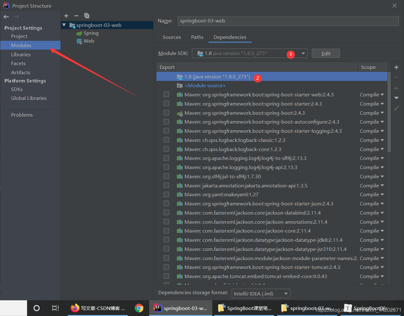
Task: Check export for jackson-databind:2.11.4
Action: click(167, 213)
